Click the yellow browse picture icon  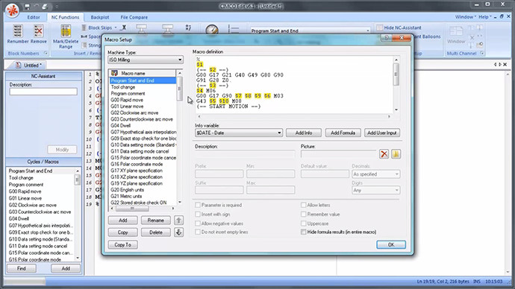coord(396,153)
